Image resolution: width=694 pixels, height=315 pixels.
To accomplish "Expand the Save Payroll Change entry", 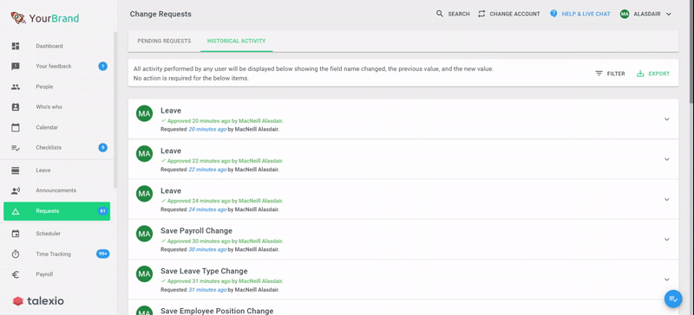I will point(667,240).
